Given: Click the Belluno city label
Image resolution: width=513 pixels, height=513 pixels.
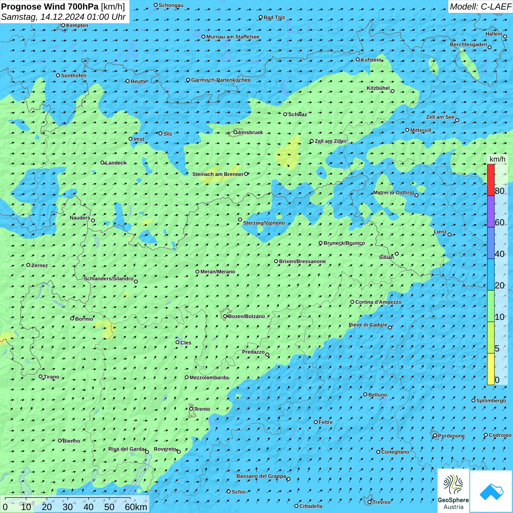Looking at the screenshot, I should pyautogui.click(x=378, y=395).
